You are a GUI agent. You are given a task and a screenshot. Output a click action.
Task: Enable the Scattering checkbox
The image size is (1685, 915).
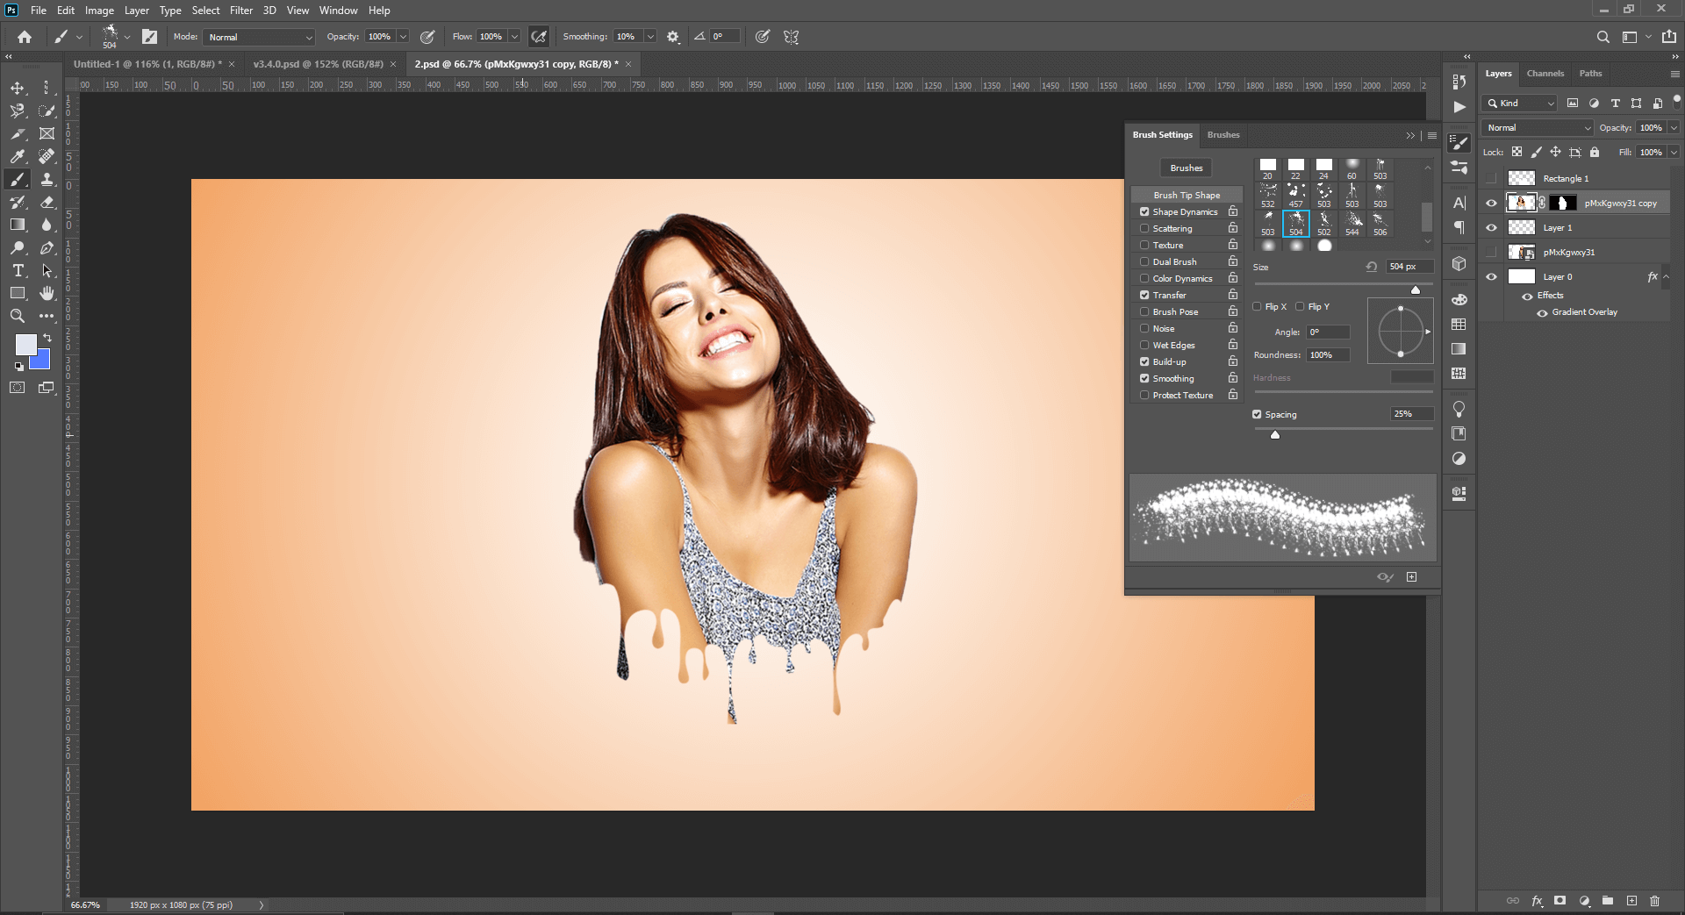click(x=1144, y=229)
